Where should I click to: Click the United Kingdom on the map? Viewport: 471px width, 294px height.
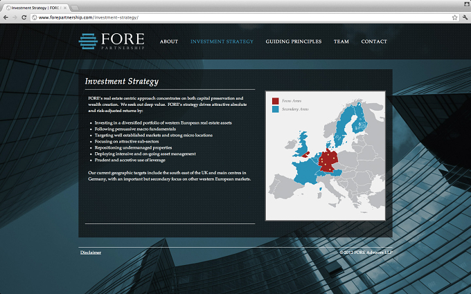click(x=303, y=144)
